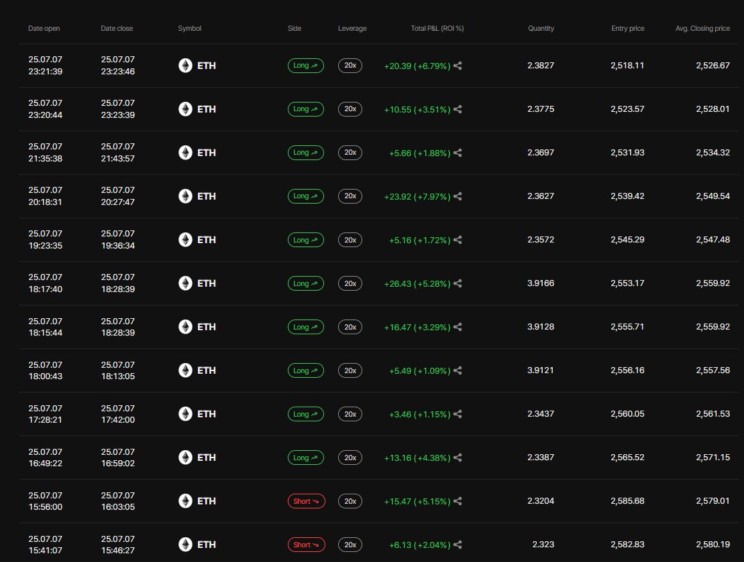Click entry price 2,518.11

click(627, 66)
